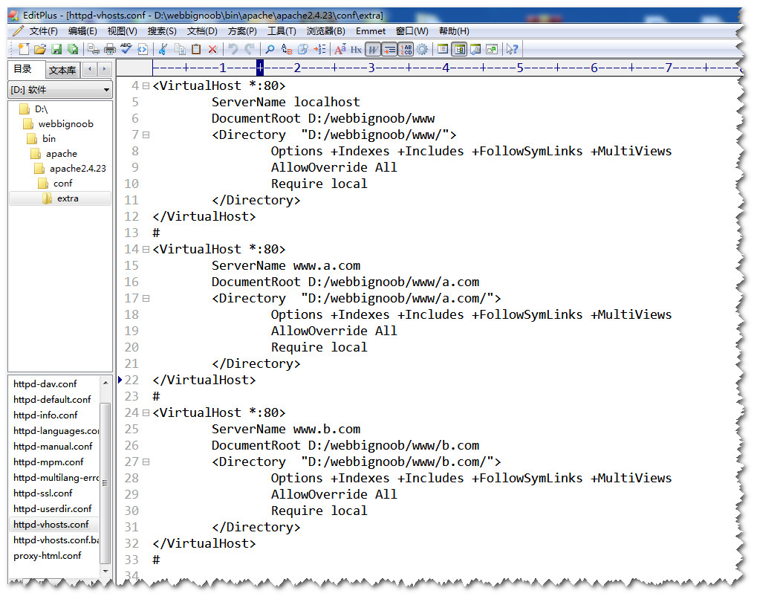This screenshot has height=599, width=757.
Task: Collapse the VirtualHost block at line 4
Action: pos(146,86)
